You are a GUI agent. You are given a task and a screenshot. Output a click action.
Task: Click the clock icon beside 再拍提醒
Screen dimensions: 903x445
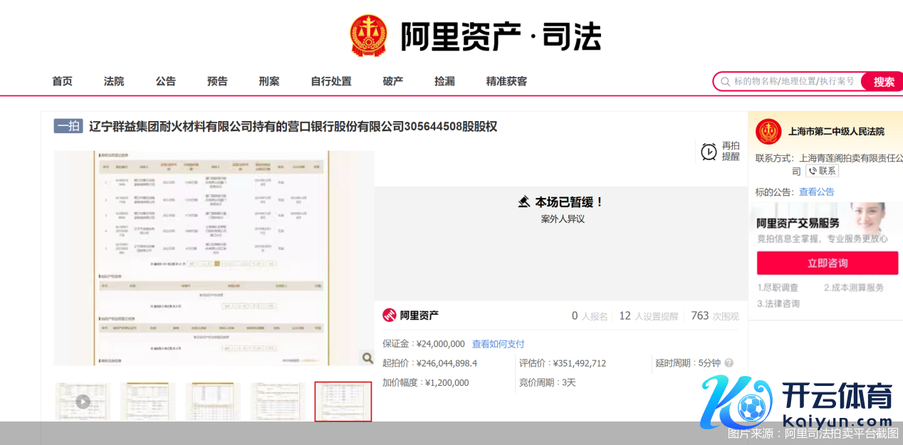point(709,151)
